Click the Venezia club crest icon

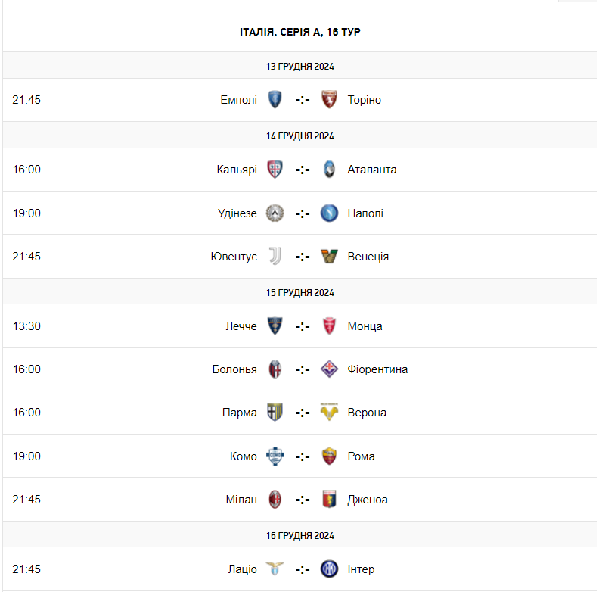tap(329, 257)
